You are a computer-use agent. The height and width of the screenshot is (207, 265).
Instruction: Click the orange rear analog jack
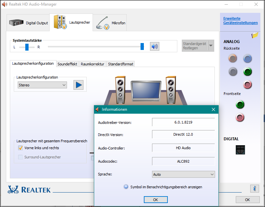point(233,58)
